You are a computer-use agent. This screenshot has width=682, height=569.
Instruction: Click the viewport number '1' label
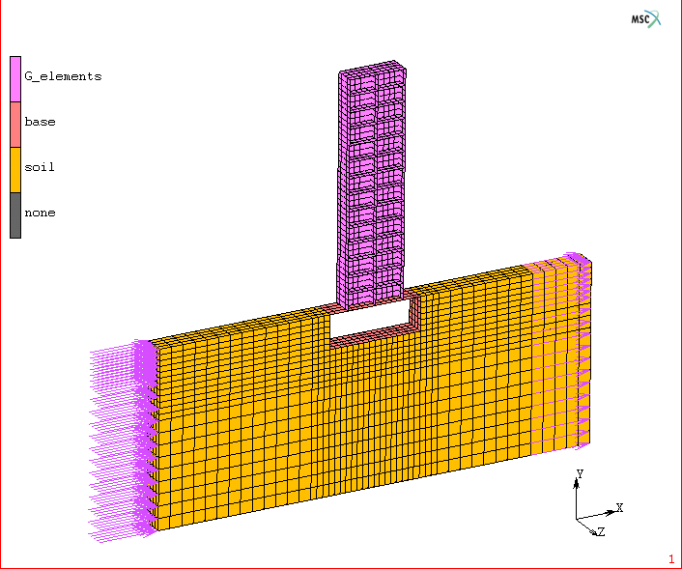click(x=671, y=559)
